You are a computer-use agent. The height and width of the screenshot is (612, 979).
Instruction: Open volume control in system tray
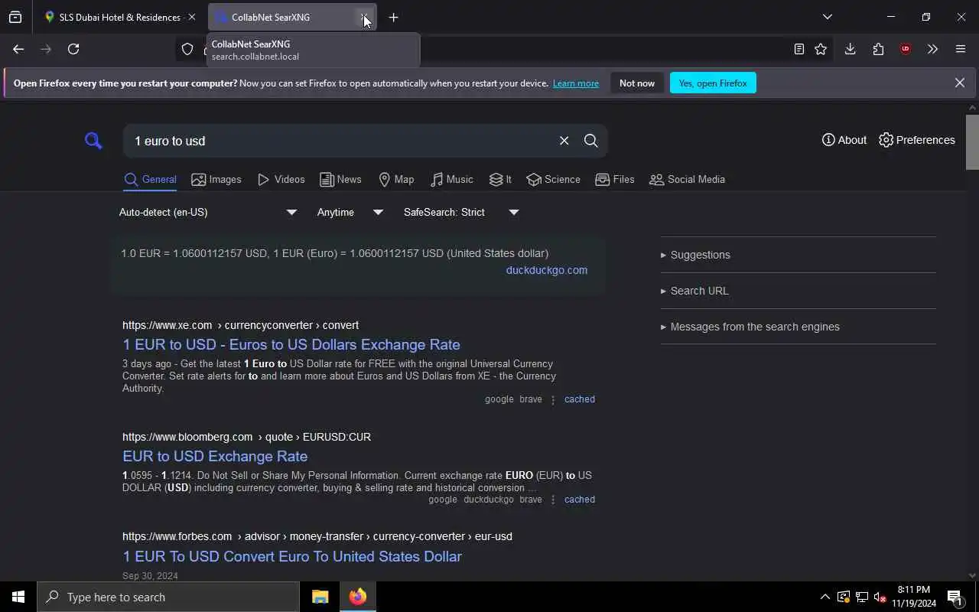[x=880, y=597]
